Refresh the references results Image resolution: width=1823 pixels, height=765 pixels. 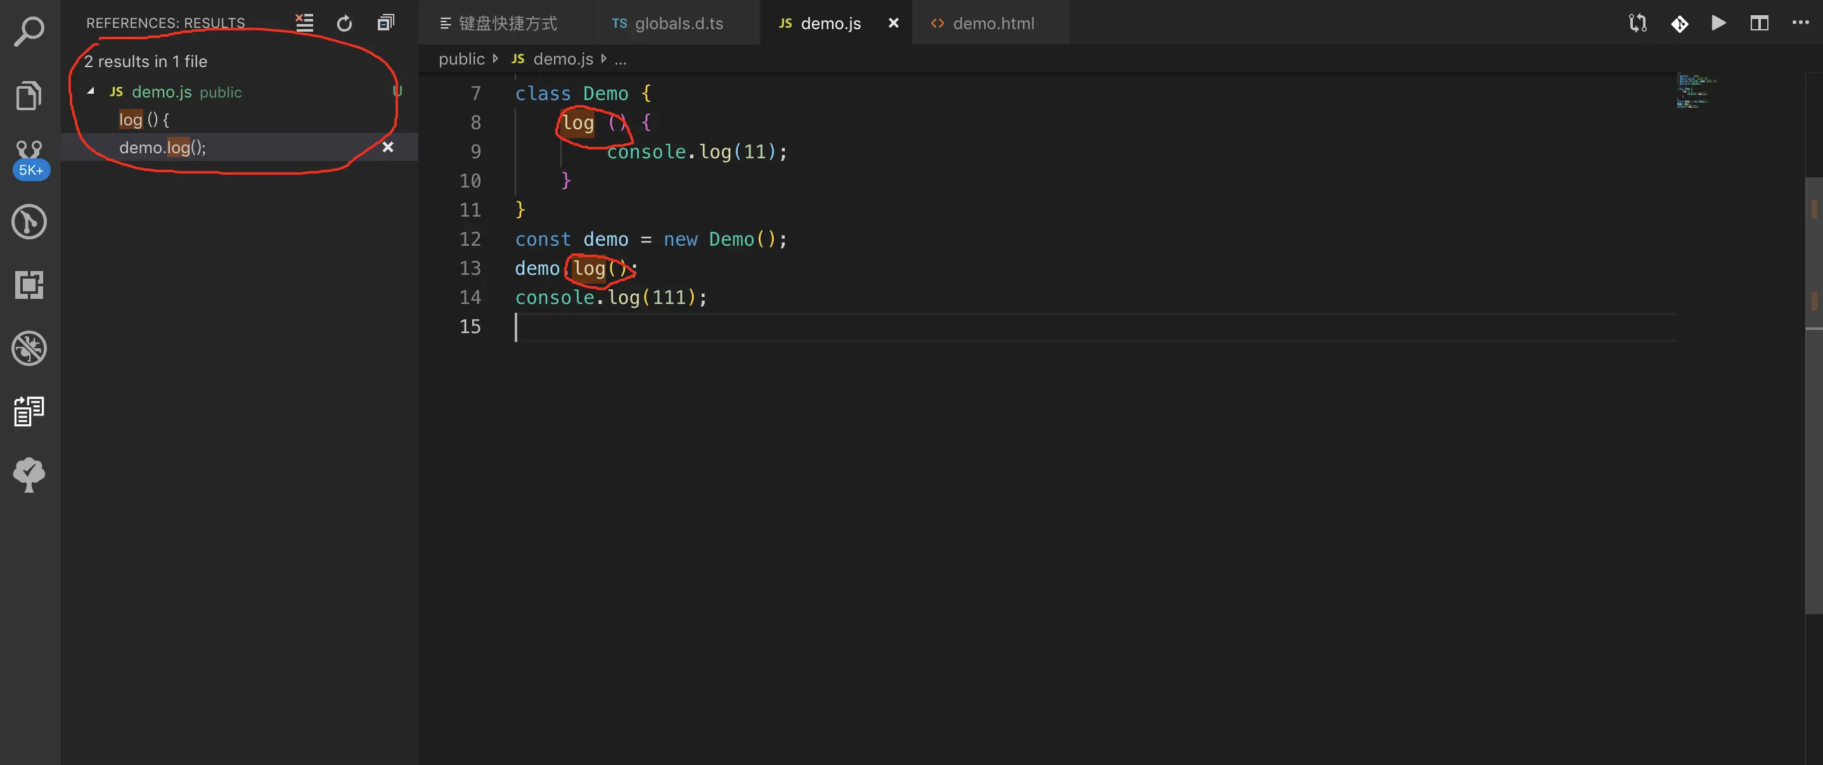point(345,23)
